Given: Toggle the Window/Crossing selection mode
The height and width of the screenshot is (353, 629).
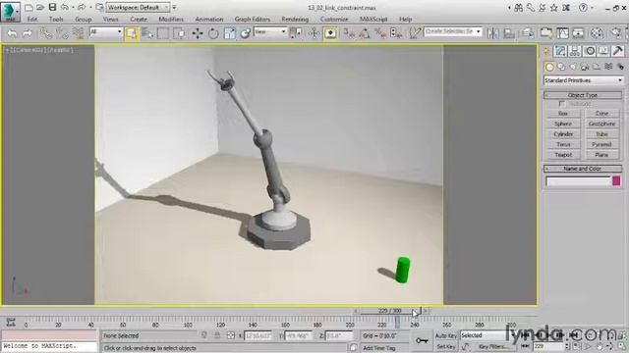Looking at the screenshot, I should point(180,33).
